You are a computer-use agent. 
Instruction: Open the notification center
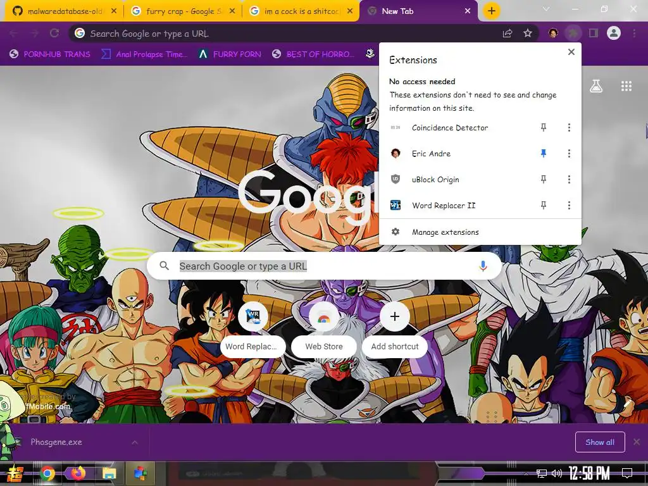pos(627,473)
